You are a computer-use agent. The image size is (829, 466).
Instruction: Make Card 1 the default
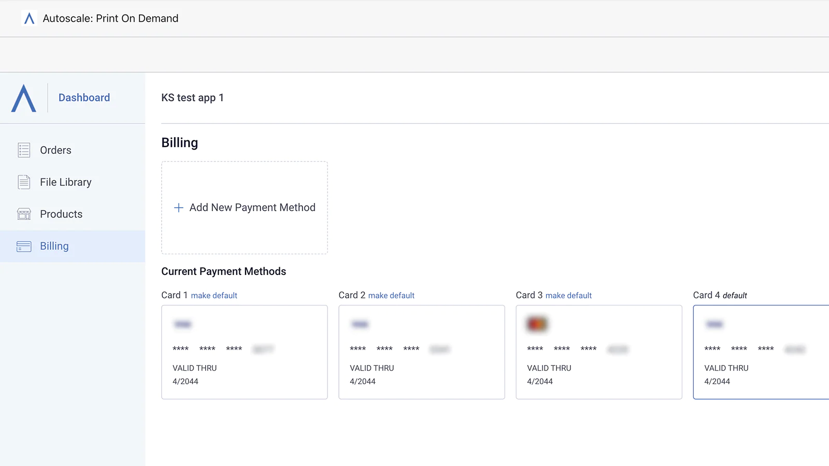(214, 296)
